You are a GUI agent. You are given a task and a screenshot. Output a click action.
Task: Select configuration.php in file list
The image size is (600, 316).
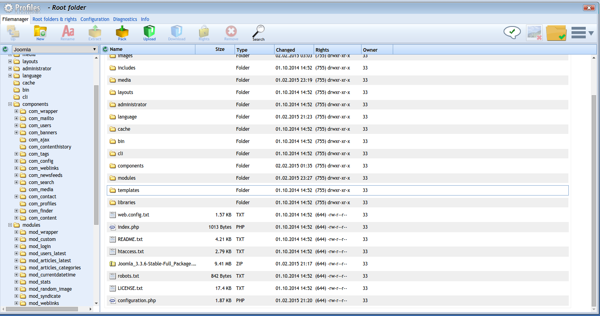pyautogui.click(x=137, y=301)
